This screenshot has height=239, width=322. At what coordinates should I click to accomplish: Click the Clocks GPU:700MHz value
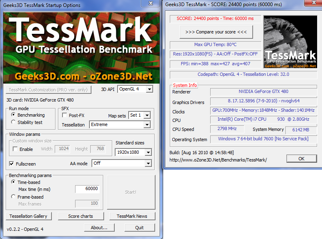coord(264,111)
